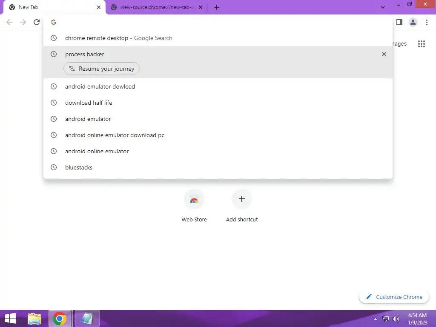Click the clock icon beside 'android online emulator'
This screenshot has width=436, height=327.
tap(54, 151)
